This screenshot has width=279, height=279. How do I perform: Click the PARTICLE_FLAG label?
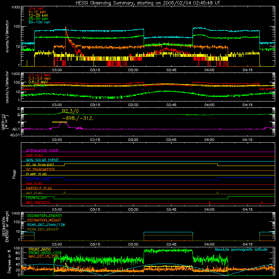(x=39, y=188)
